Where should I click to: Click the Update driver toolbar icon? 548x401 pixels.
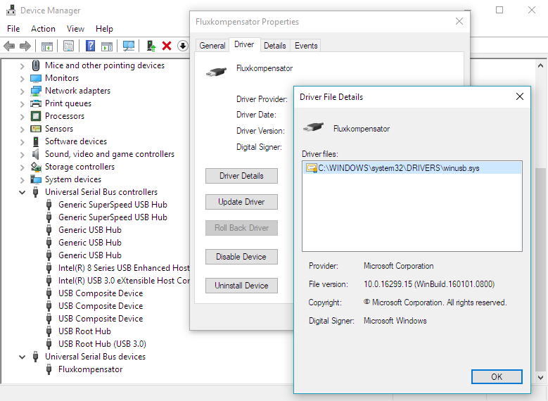tap(151, 46)
